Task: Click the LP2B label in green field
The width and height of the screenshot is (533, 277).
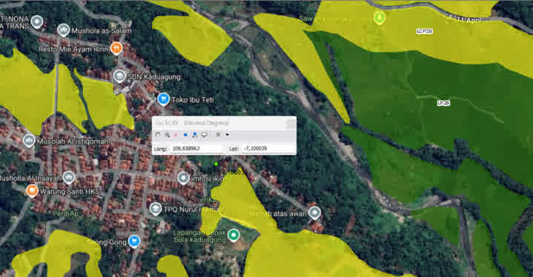Action: (x=443, y=103)
